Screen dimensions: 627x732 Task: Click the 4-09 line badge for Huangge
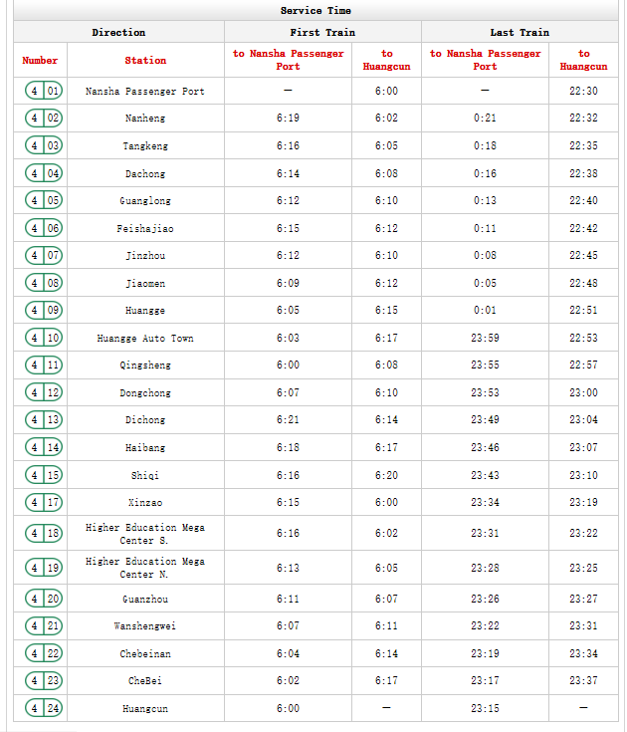(44, 310)
